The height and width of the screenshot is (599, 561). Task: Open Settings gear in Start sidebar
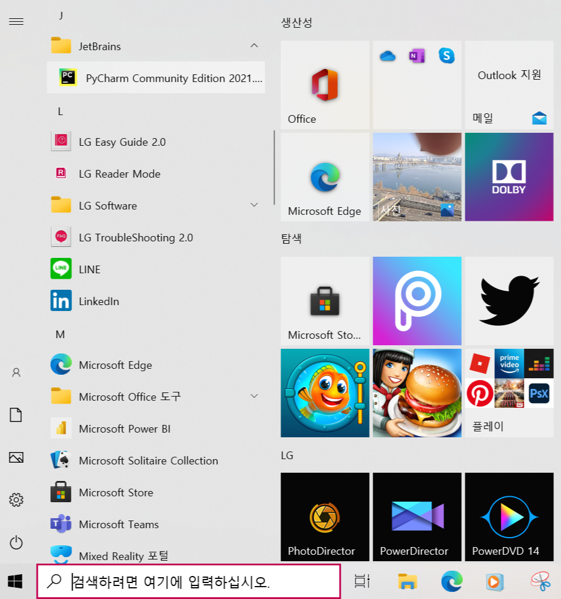[16, 500]
